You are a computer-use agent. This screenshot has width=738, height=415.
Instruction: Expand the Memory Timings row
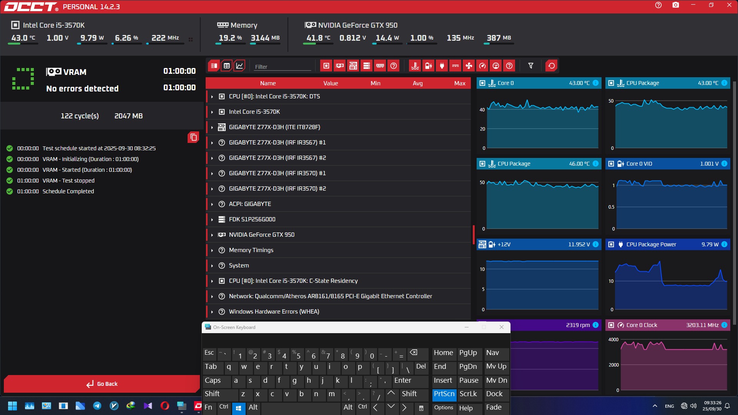tap(212, 250)
